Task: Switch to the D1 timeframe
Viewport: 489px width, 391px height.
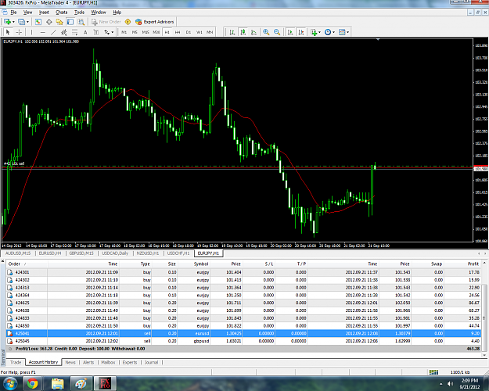Action: tap(189, 32)
